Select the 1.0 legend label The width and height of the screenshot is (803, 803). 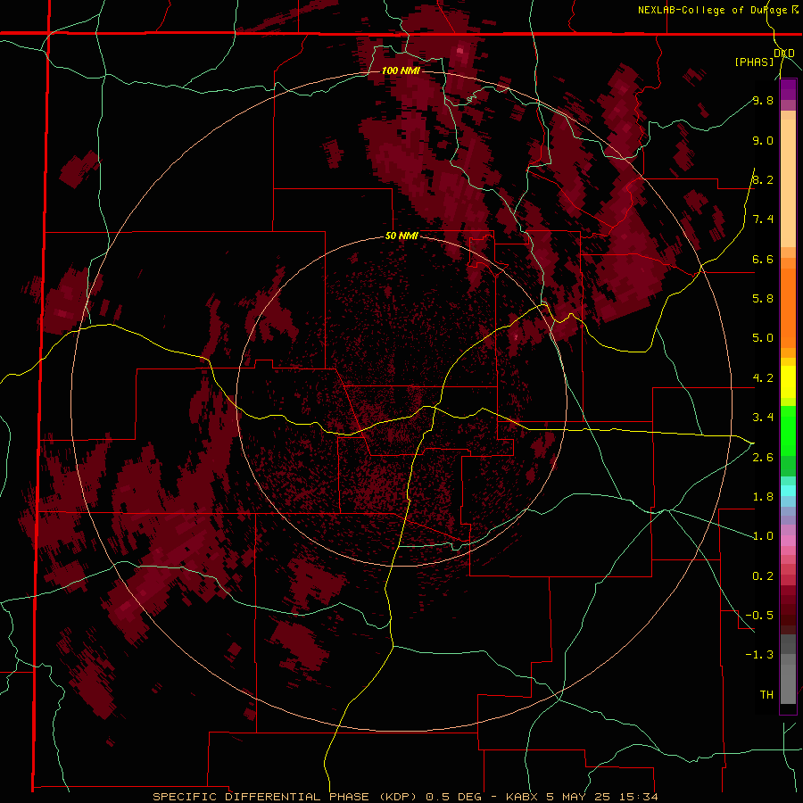[763, 536]
